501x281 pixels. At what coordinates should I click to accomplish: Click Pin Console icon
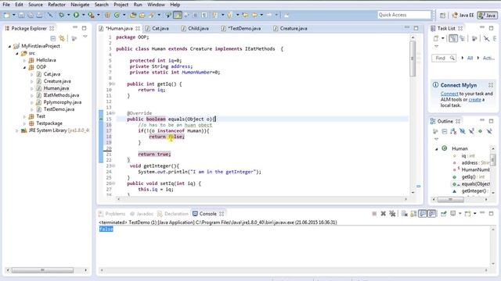[x=444, y=213]
